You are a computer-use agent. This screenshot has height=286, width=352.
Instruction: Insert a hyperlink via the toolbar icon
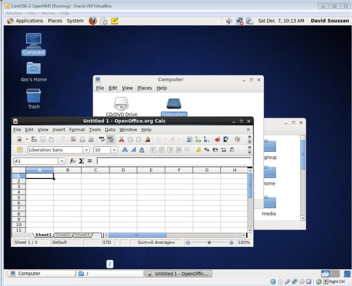coord(189,139)
